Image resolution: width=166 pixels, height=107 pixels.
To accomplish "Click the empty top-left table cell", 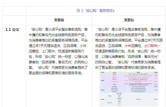I will tap(14, 11).
